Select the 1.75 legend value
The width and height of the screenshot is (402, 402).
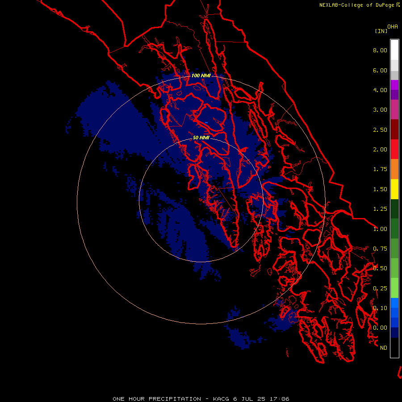point(380,169)
